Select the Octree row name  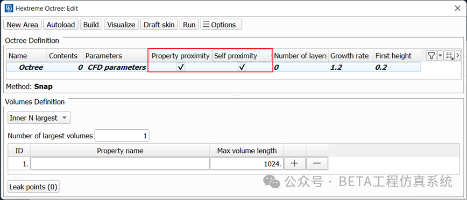point(31,68)
